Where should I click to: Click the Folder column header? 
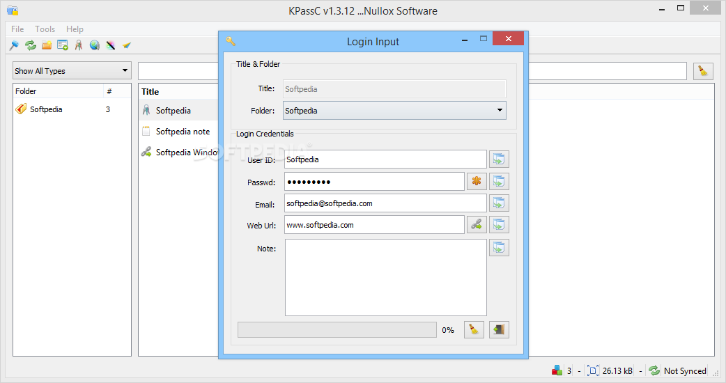59,91
